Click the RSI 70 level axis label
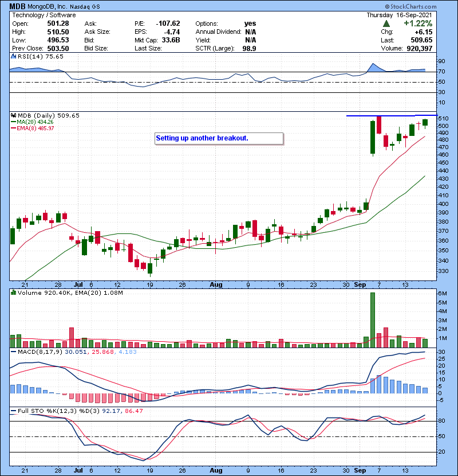This screenshot has height=476, width=458. [x=441, y=72]
